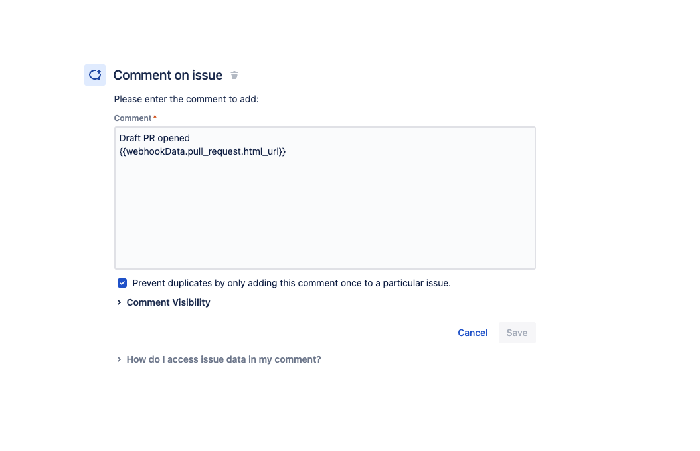This screenshot has width=700, height=451.
Task: Click the webhookData.pull_request.html_url smart value text
Action: pyautogui.click(x=203, y=152)
